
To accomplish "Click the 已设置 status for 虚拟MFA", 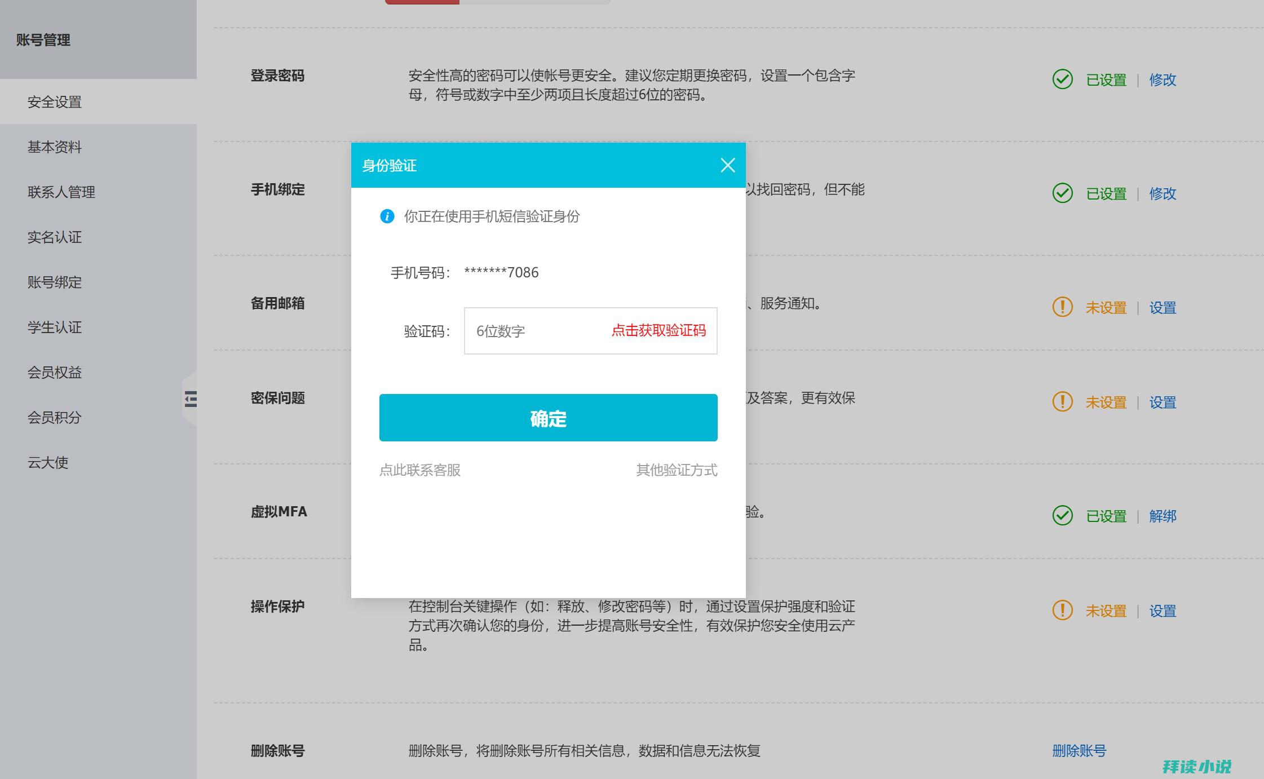I will pyautogui.click(x=1106, y=516).
